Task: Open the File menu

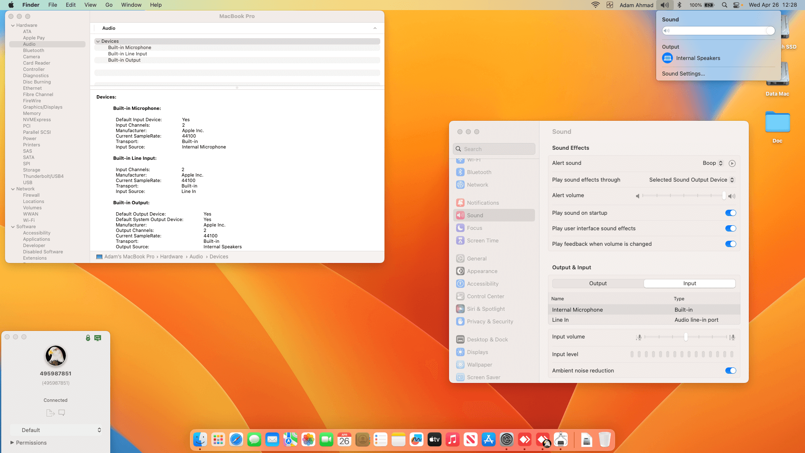Action: point(53,5)
